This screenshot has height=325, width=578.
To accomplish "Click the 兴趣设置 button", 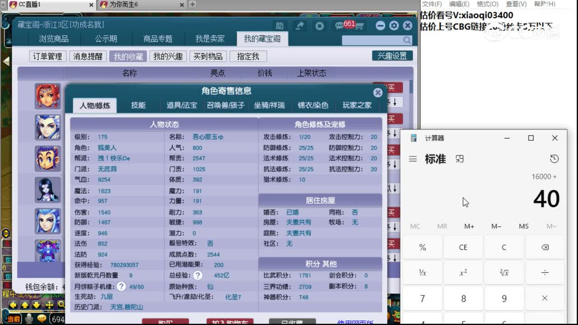I will (392, 55).
